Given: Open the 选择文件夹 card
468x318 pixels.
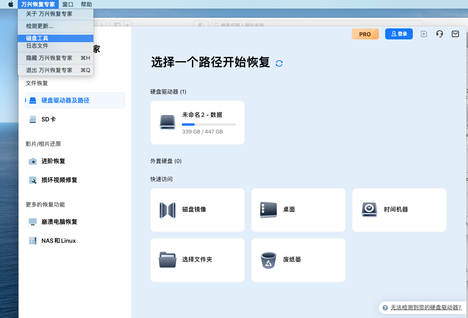Looking at the screenshot, I should [x=197, y=260].
